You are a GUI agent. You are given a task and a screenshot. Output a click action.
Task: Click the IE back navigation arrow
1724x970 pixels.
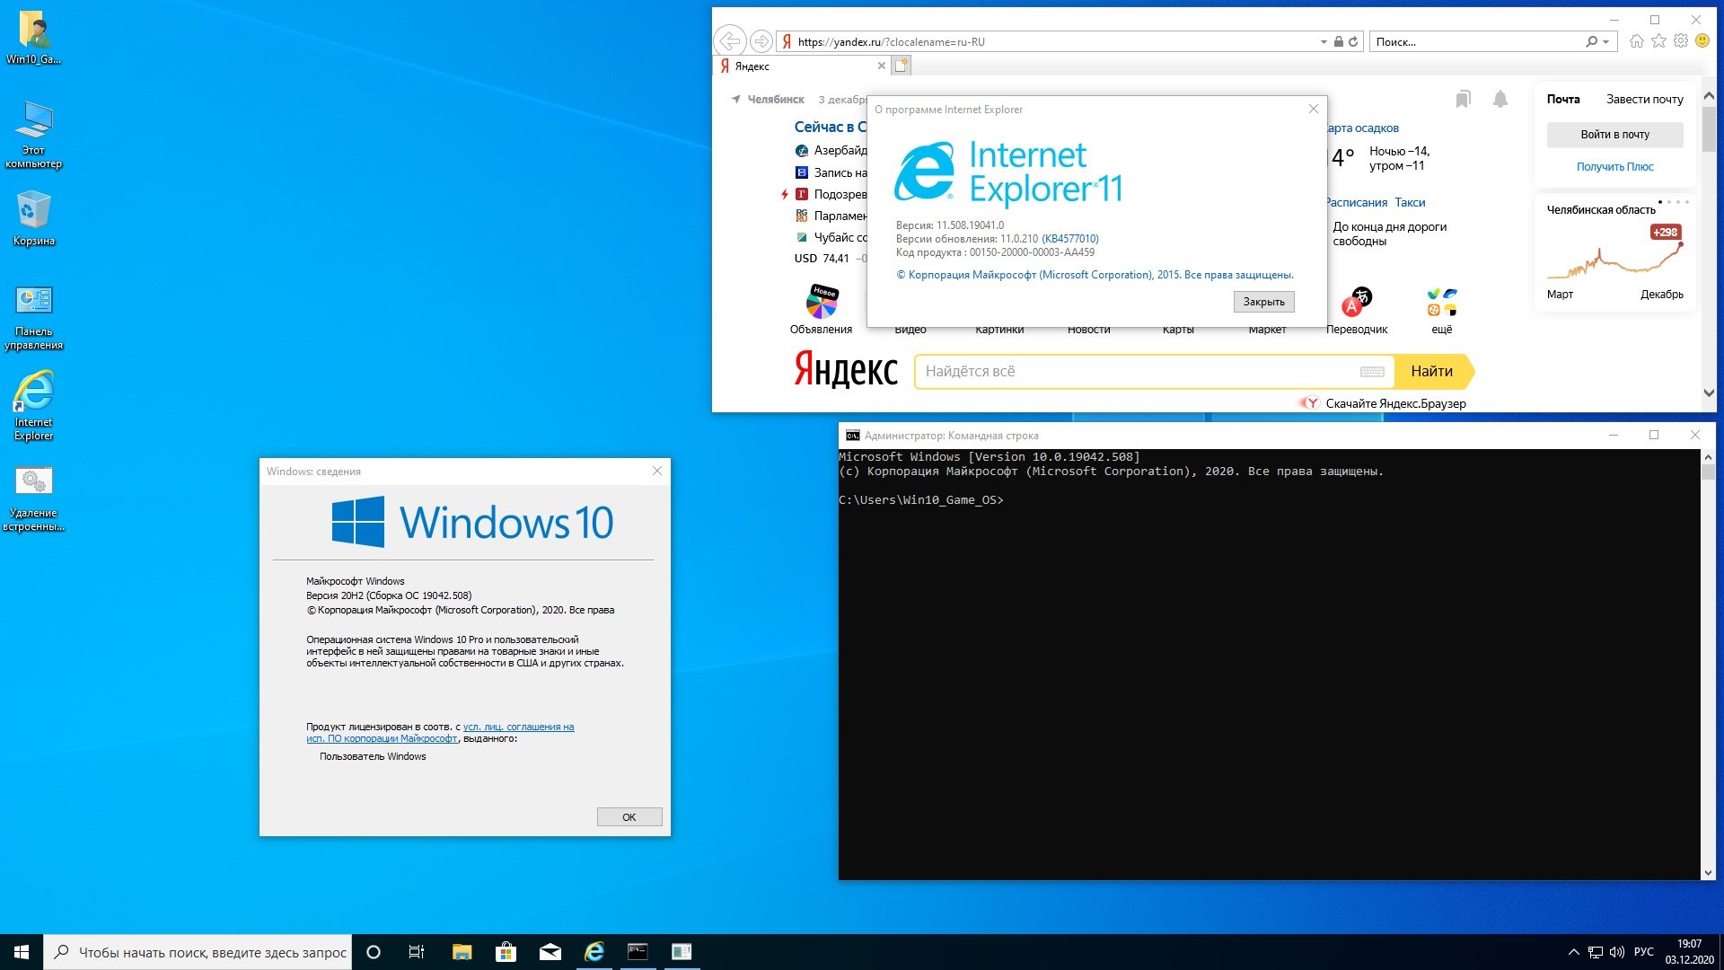point(730,41)
